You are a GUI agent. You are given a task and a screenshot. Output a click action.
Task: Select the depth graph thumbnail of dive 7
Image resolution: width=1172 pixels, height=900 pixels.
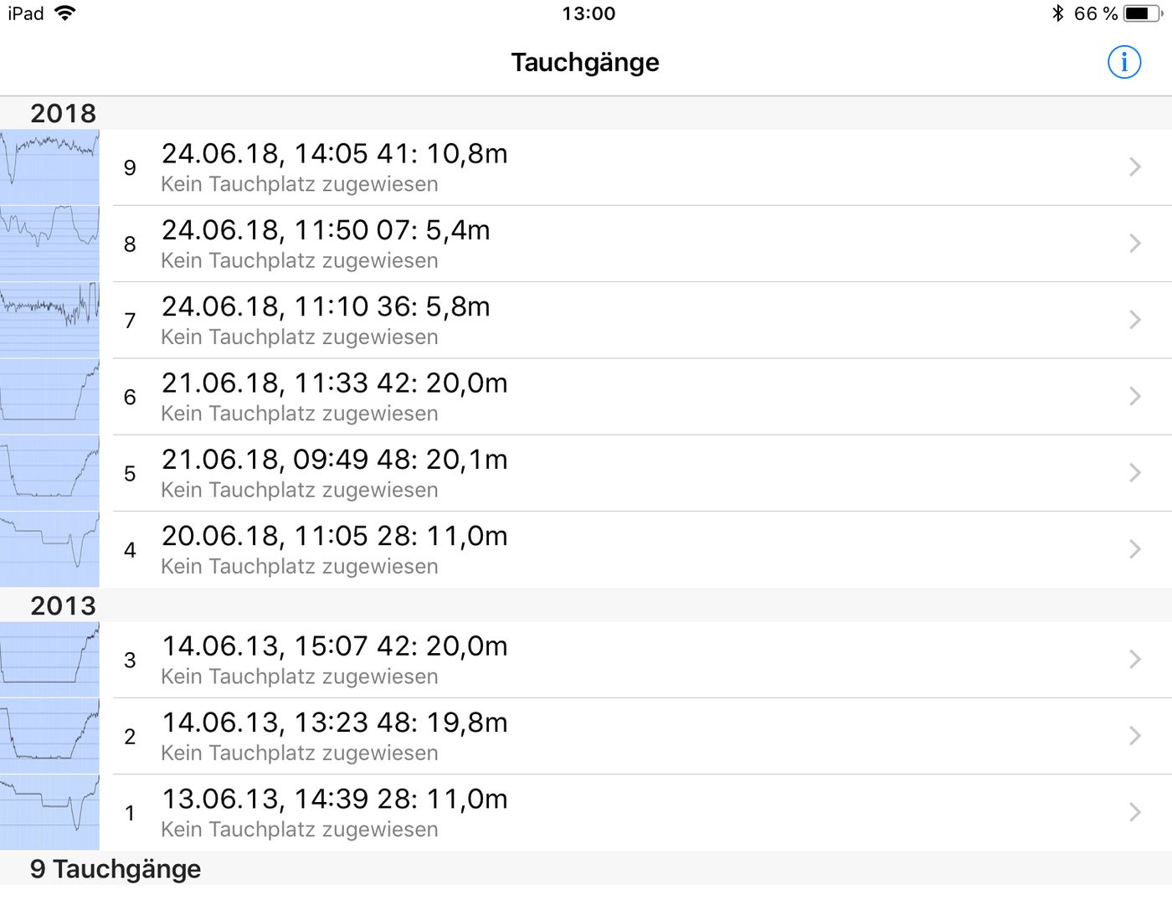point(49,320)
